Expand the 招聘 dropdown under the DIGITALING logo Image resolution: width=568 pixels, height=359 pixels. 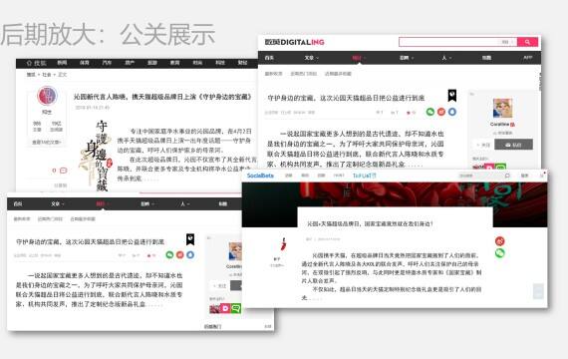coord(407,58)
